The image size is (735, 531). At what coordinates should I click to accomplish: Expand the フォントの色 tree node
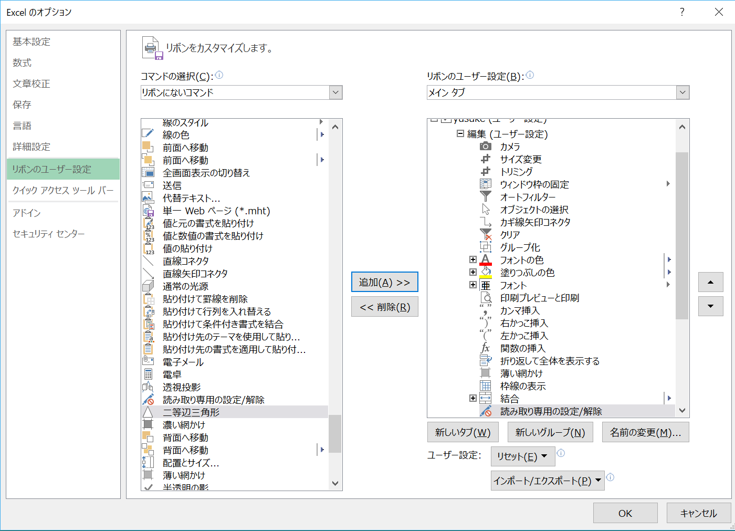pyautogui.click(x=473, y=260)
